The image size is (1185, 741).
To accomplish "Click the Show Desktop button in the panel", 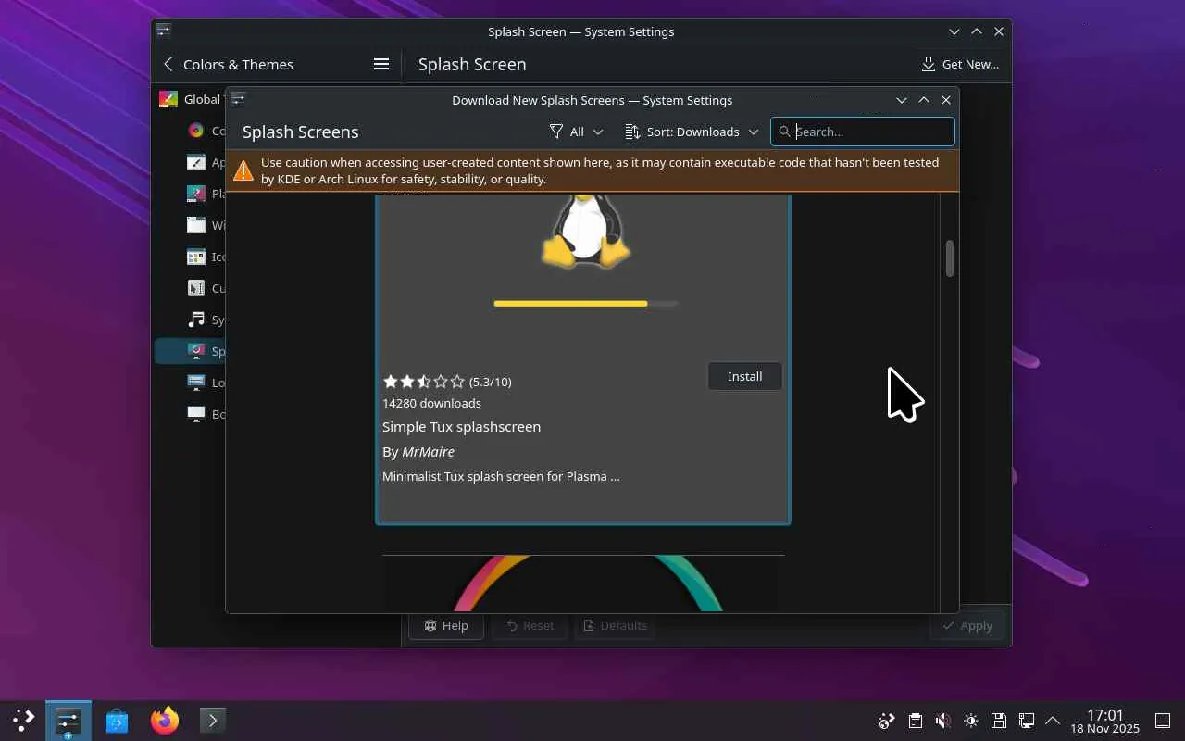I will [x=1164, y=721].
